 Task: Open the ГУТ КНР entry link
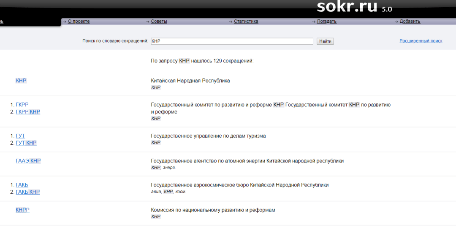click(x=26, y=143)
